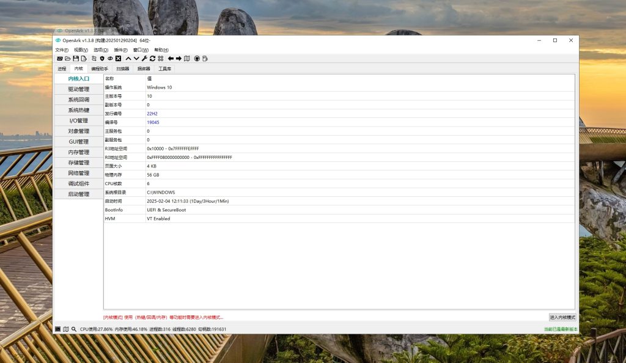Select the 22H2 release value cell

(x=152, y=114)
